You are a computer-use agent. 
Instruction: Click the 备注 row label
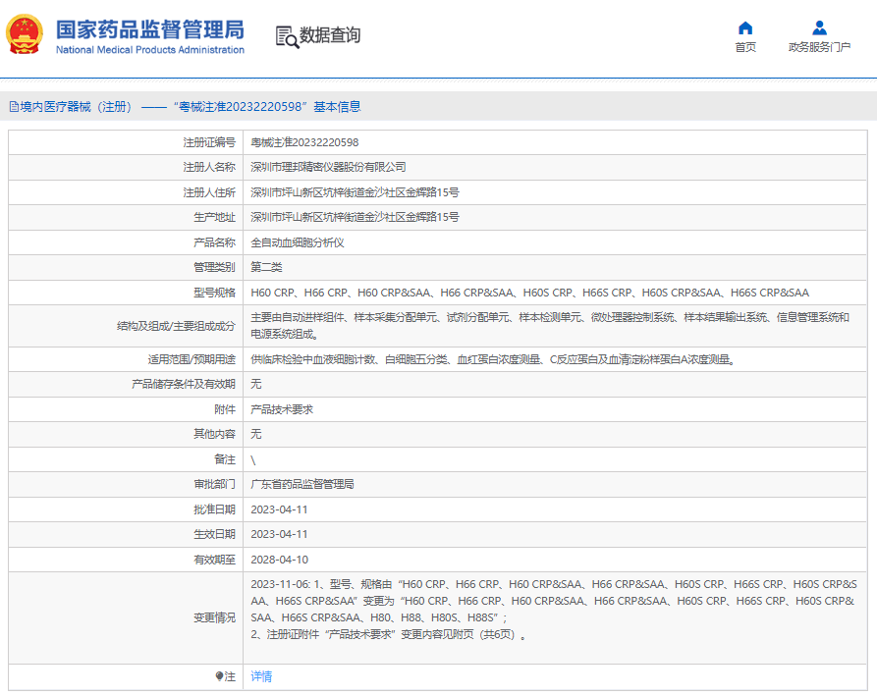225,459
